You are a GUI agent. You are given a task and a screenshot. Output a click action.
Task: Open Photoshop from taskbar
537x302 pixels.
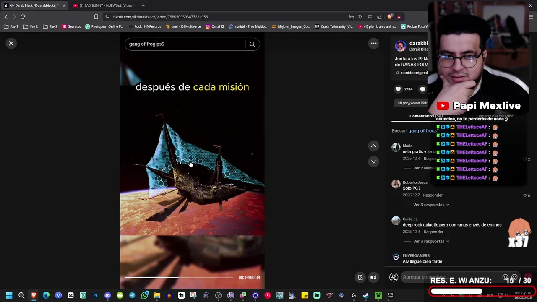point(95,295)
